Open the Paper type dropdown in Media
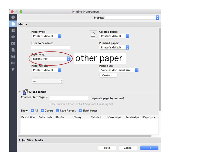This screenshot has height=154, width=218. 46,36
